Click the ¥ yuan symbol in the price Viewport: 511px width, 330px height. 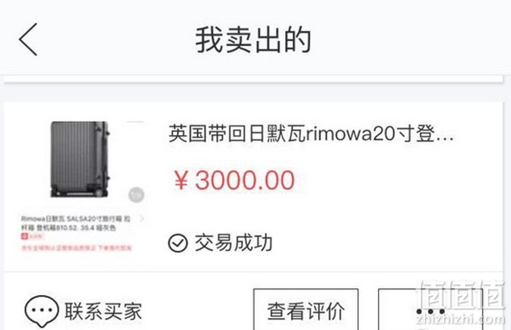pos(181,180)
